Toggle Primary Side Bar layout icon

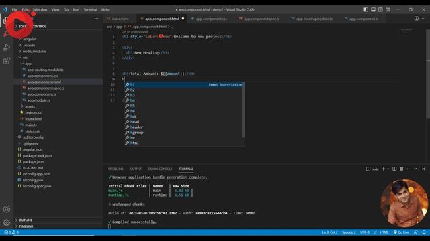(x=365, y=9)
